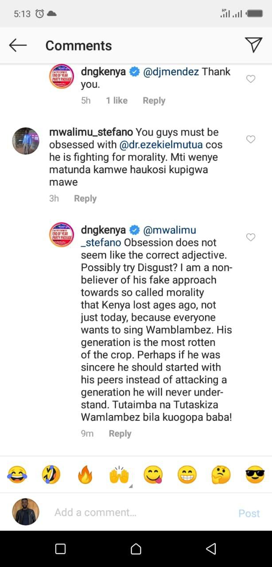Image resolution: width=272 pixels, height=567 pixels.
Task: Insert the grinning face emoji
Action: (x=187, y=475)
